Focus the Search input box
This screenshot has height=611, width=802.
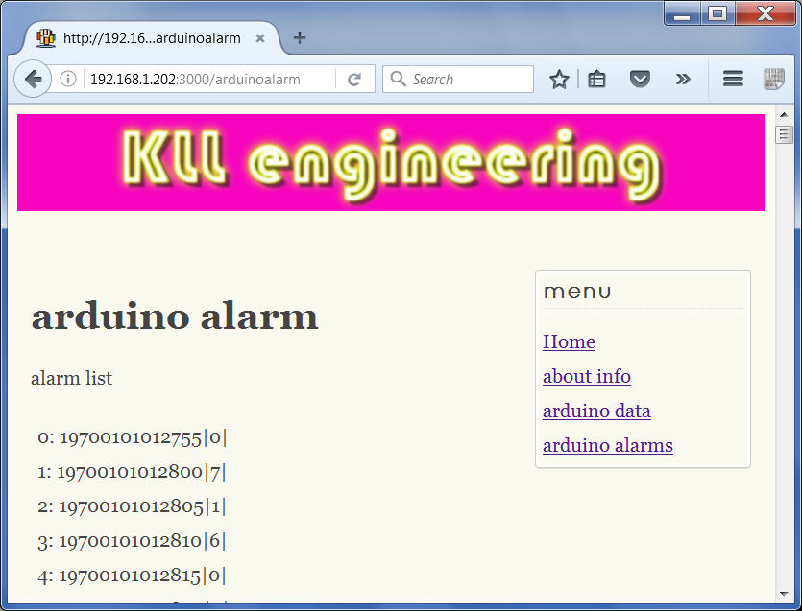click(468, 80)
